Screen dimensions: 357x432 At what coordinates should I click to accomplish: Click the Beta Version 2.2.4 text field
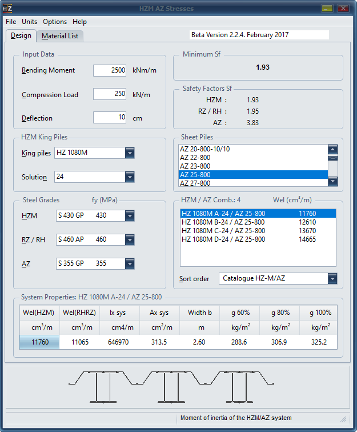259,35
